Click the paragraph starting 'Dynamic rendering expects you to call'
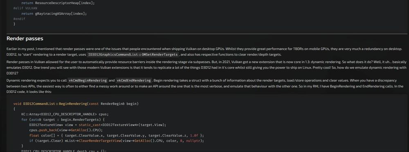Screen dimensions: 409x152 205,86
